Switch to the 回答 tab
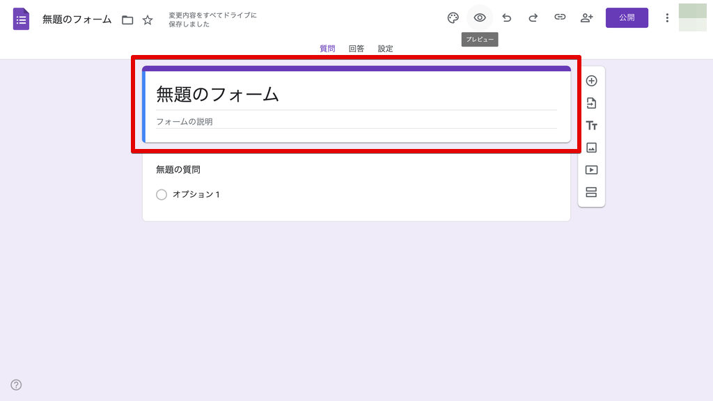Image resolution: width=713 pixels, height=401 pixels. click(x=356, y=49)
